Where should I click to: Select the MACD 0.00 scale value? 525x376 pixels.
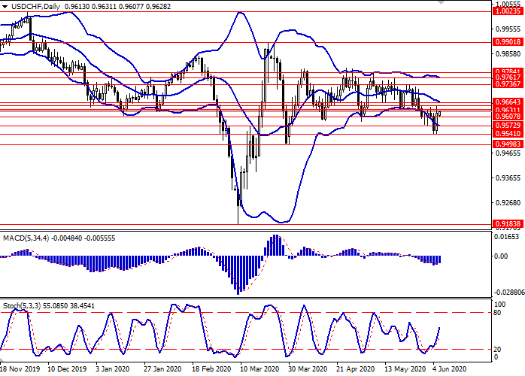[502, 256]
